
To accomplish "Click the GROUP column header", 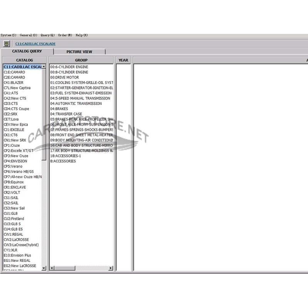I will coord(81,60).
